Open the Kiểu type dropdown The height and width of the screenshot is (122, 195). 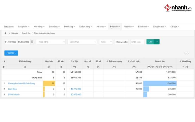click(x=106, y=42)
